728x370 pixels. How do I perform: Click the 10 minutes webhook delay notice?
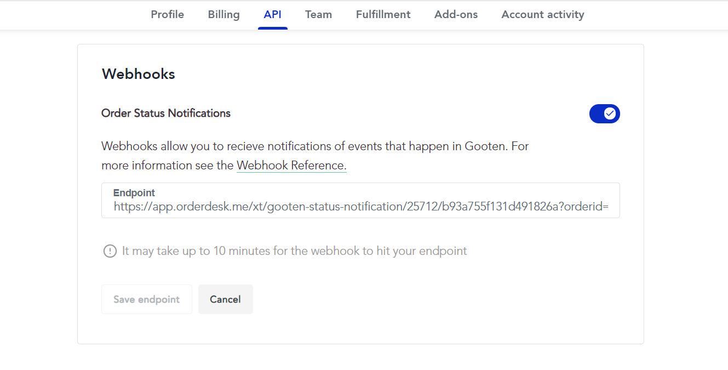295,251
